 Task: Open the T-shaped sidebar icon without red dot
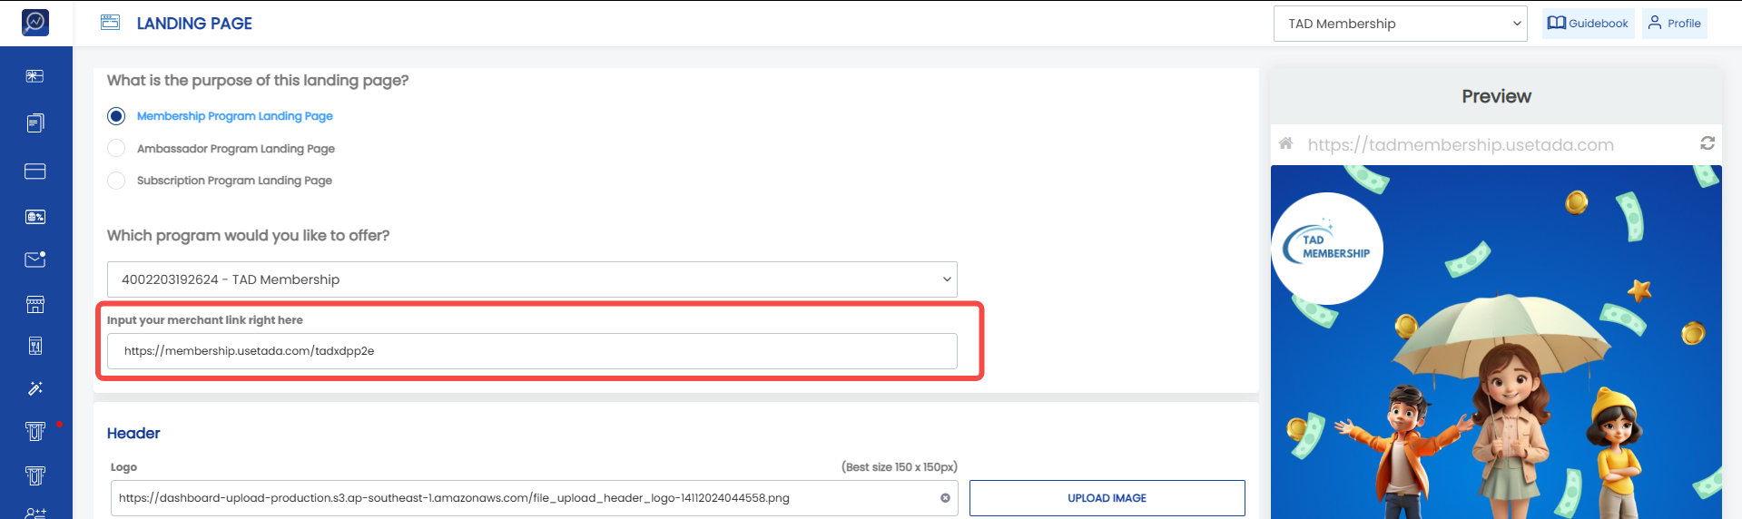(x=35, y=475)
